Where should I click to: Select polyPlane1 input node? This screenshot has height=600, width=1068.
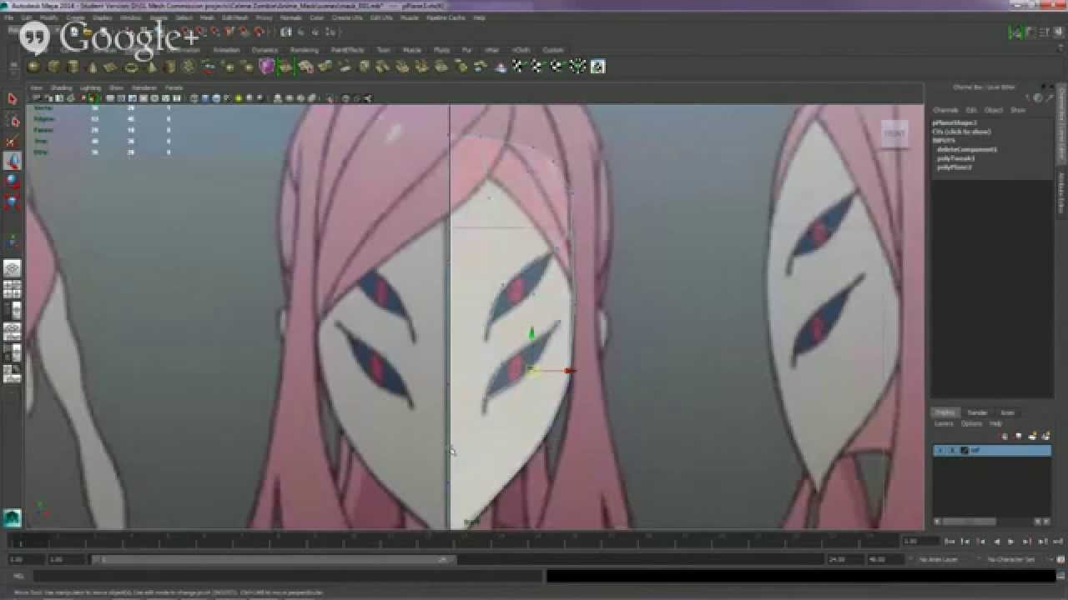[954, 167]
